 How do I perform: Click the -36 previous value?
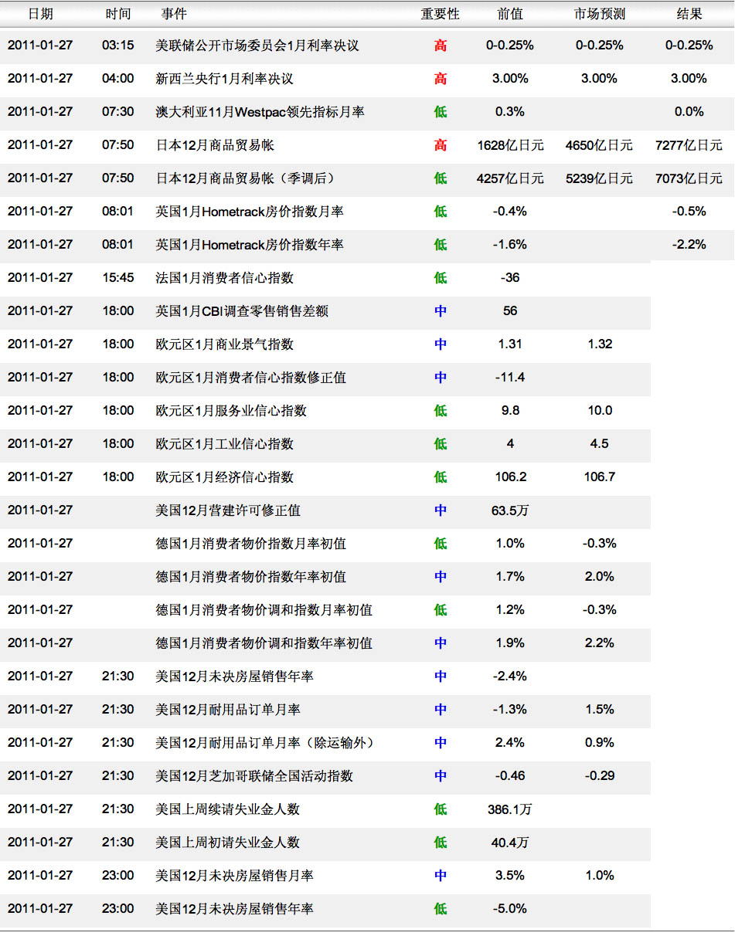(x=510, y=278)
